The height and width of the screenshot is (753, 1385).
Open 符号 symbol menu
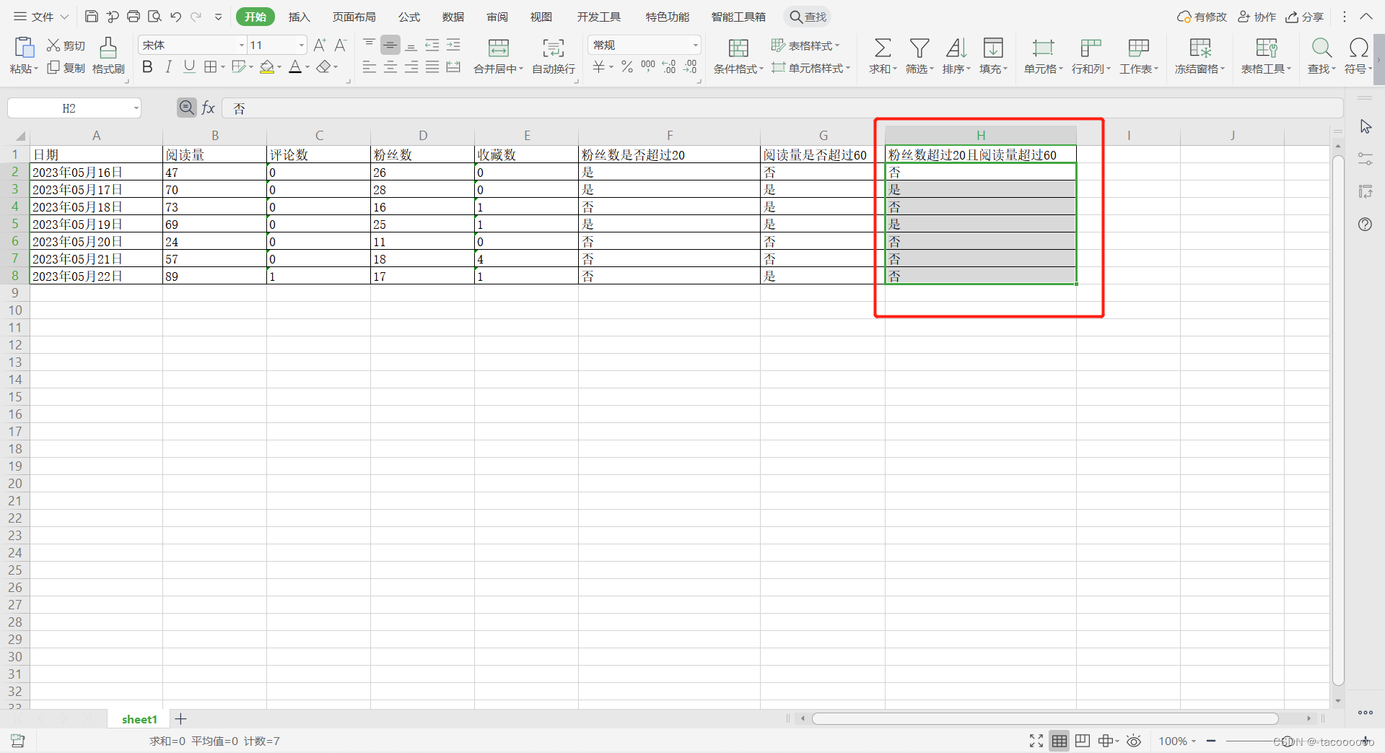click(1358, 56)
